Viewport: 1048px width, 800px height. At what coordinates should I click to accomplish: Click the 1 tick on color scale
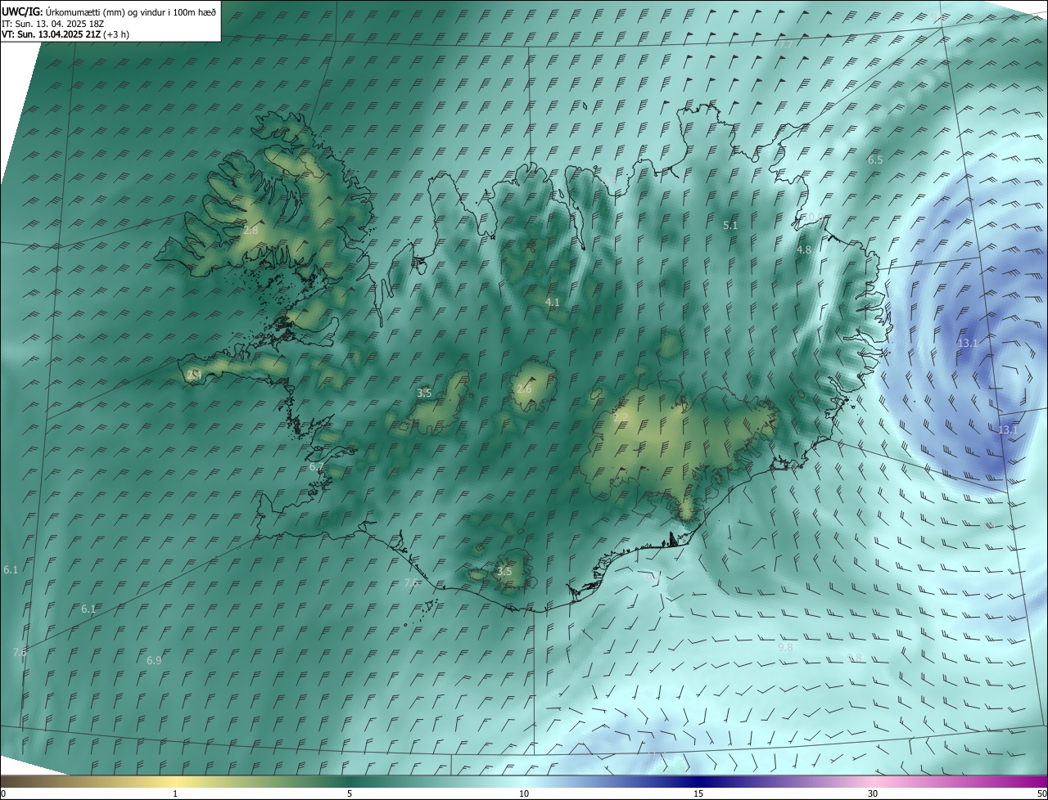point(175,793)
